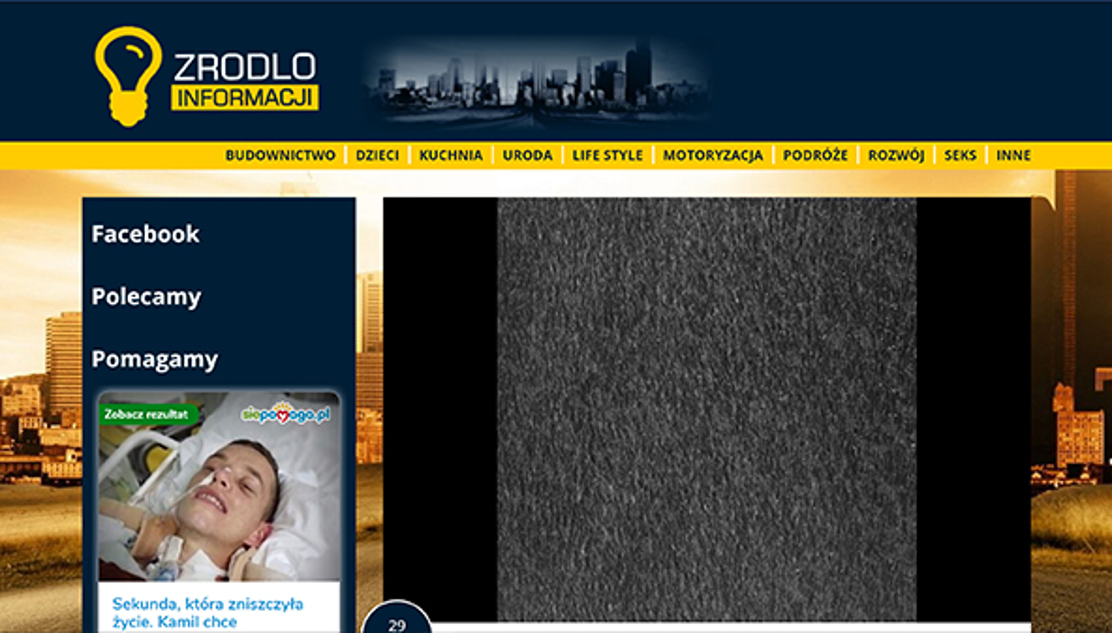
Task: Click the ZRODLO INFORMACJI logo text
Action: (x=245, y=82)
